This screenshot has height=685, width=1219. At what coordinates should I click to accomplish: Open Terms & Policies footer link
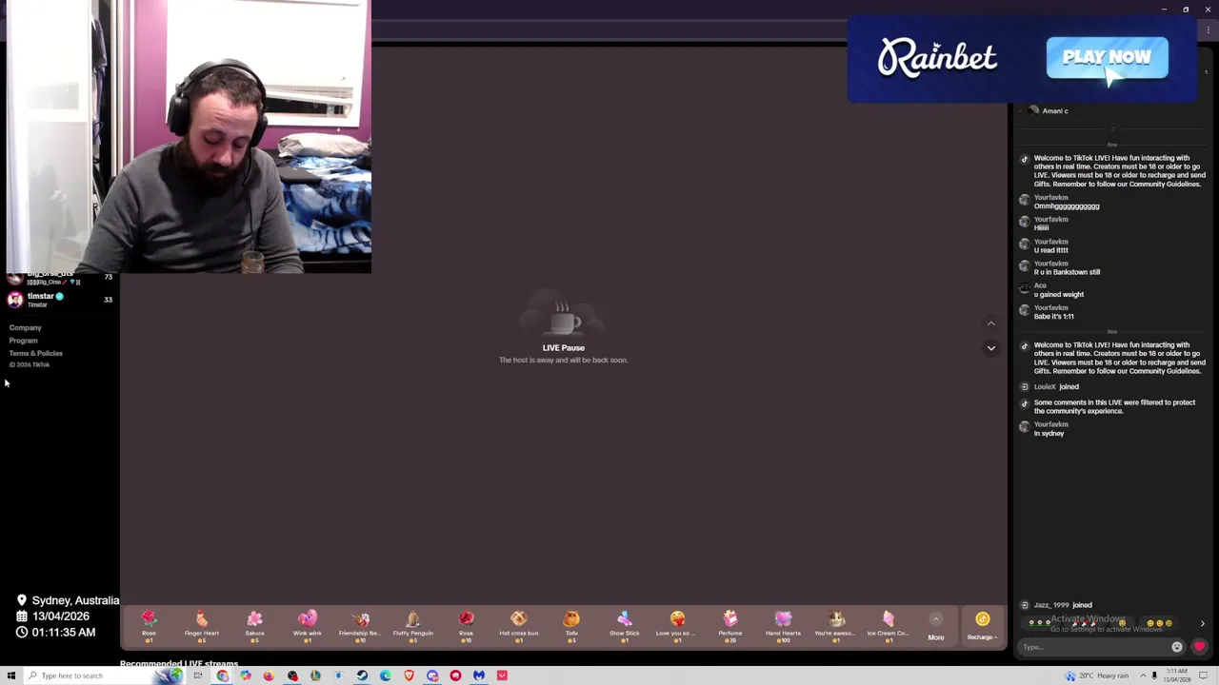36,353
